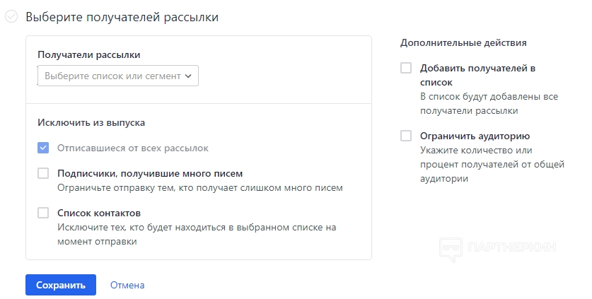This screenshot has width=592, height=299.
Task: Toggle the "Ограничить аудиторию" checkbox
Action: pyautogui.click(x=406, y=136)
